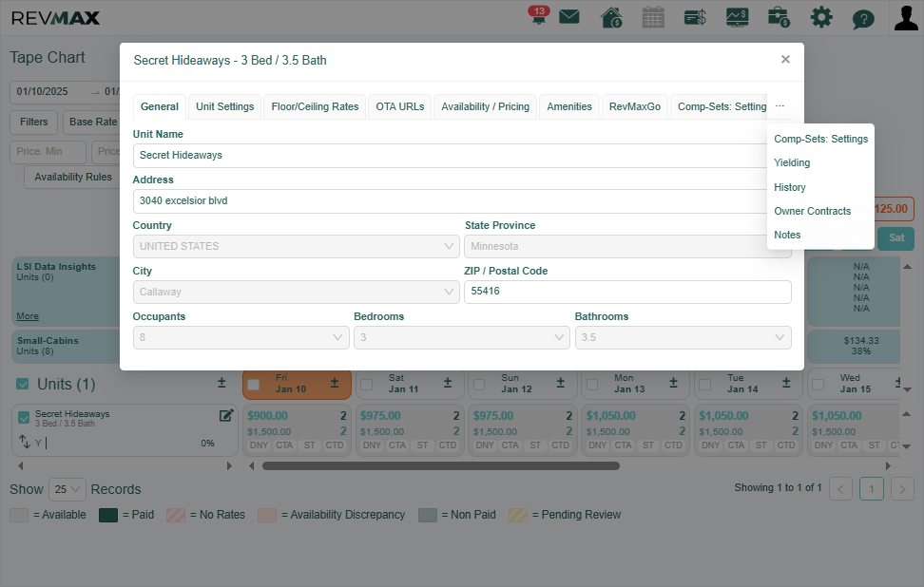Image resolution: width=924 pixels, height=587 pixels.
Task: Click page 1 pagination button
Action: point(871,488)
